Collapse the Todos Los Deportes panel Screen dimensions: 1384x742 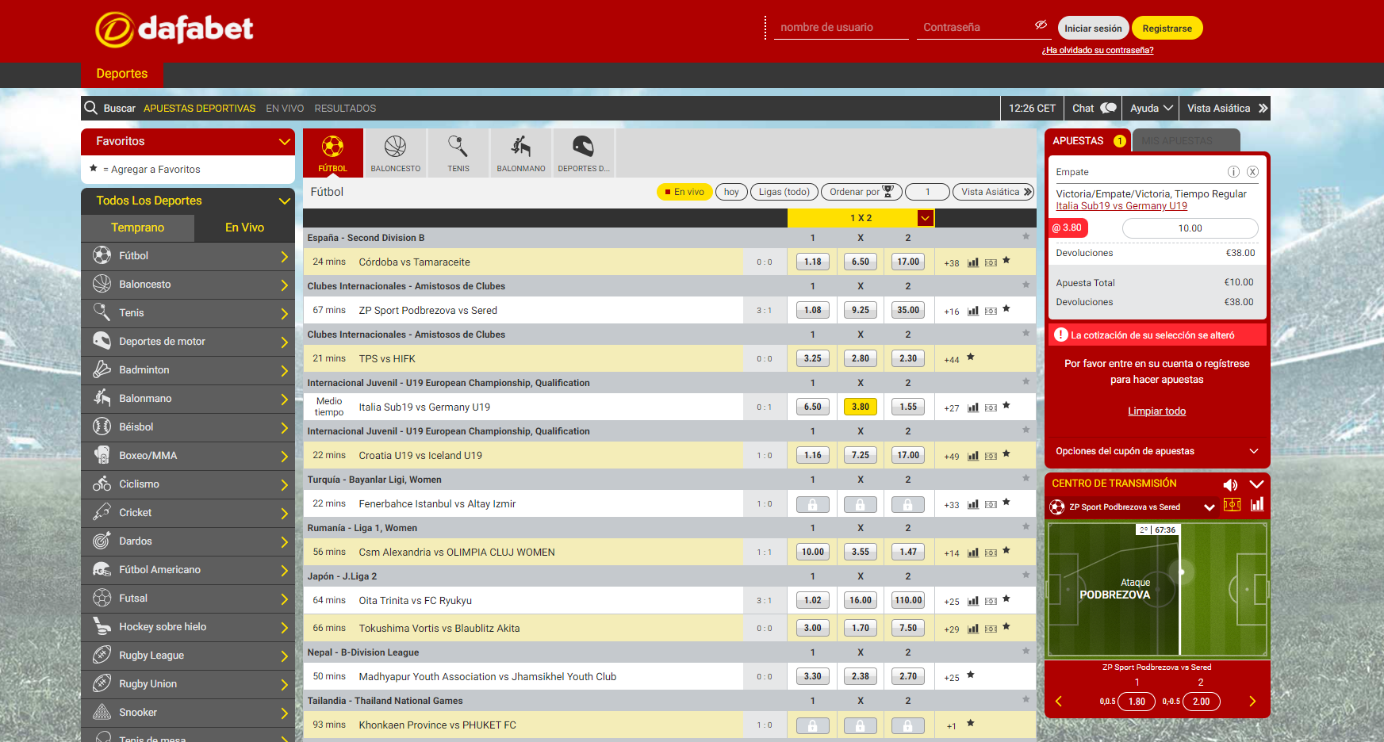click(284, 201)
